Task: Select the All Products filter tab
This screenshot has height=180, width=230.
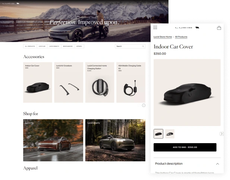Action: click(x=30, y=46)
